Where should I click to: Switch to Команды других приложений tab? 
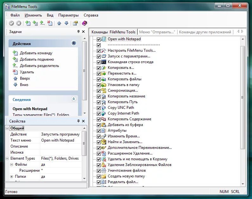click(205, 32)
